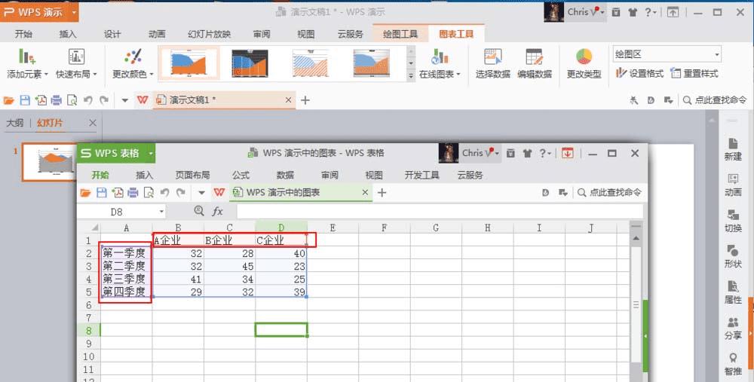This screenshot has height=382, width=754.
Task: Close 演示文稿1 document tab
Action: [288, 100]
